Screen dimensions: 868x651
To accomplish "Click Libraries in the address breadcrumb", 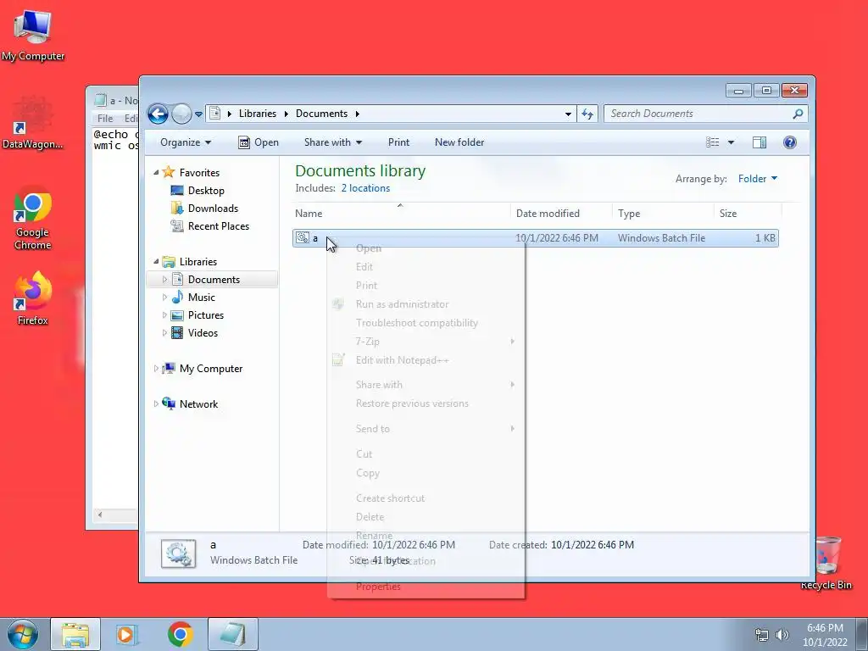I will pyautogui.click(x=258, y=114).
